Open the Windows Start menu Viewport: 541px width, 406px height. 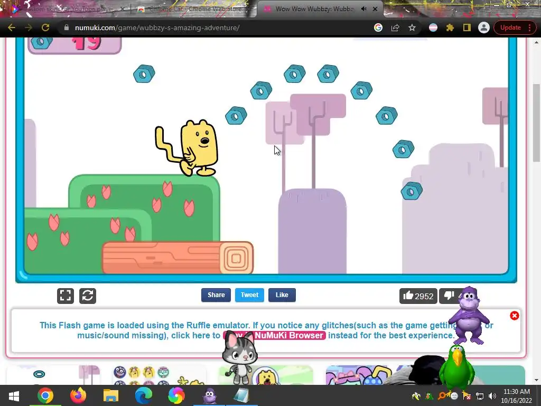13,395
